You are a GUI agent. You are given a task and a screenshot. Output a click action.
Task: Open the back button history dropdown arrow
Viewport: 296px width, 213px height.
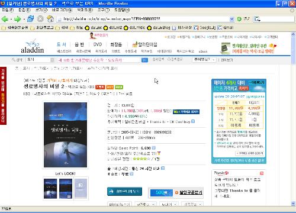coord(11,19)
